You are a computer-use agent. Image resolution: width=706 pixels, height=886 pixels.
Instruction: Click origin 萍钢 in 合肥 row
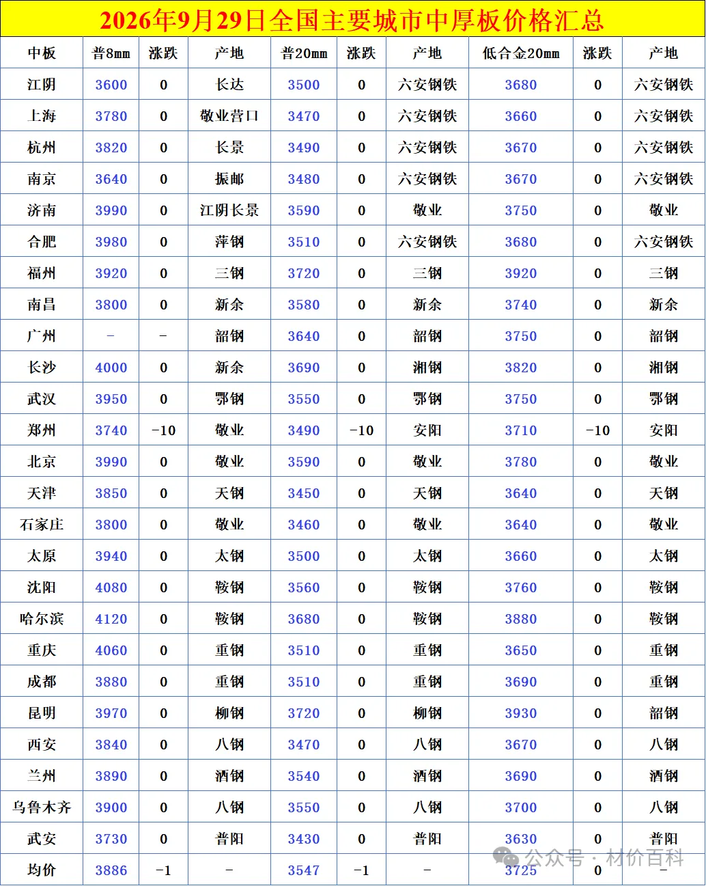[x=229, y=242]
